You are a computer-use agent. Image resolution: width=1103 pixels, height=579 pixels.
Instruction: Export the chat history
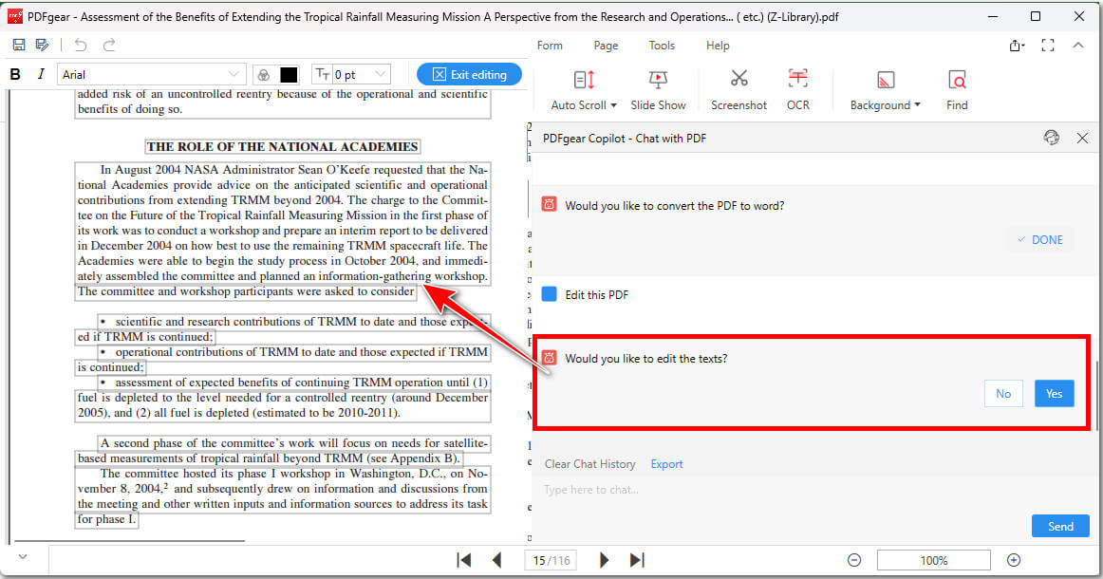[x=666, y=464]
